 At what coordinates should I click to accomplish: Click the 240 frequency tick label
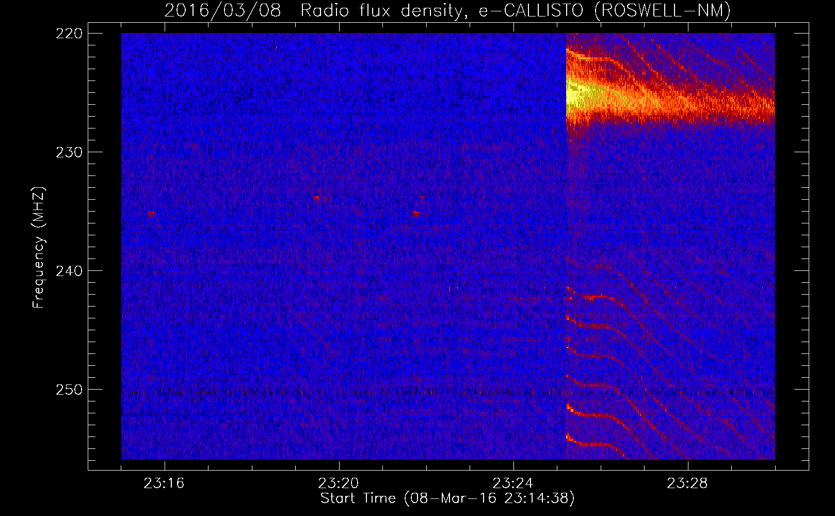(x=69, y=271)
